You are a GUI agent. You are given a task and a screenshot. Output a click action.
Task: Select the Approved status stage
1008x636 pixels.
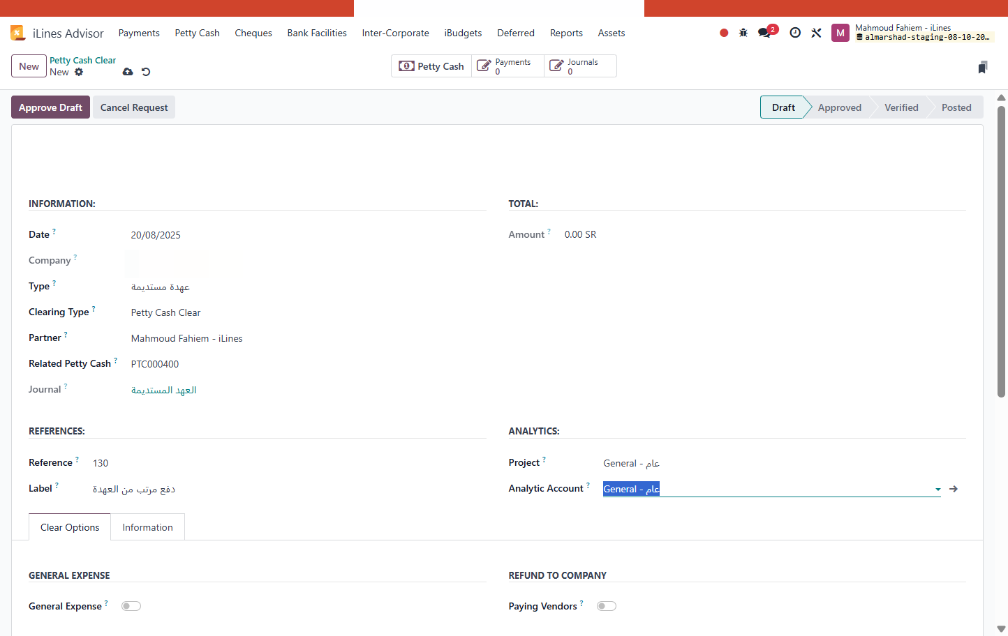click(840, 107)
